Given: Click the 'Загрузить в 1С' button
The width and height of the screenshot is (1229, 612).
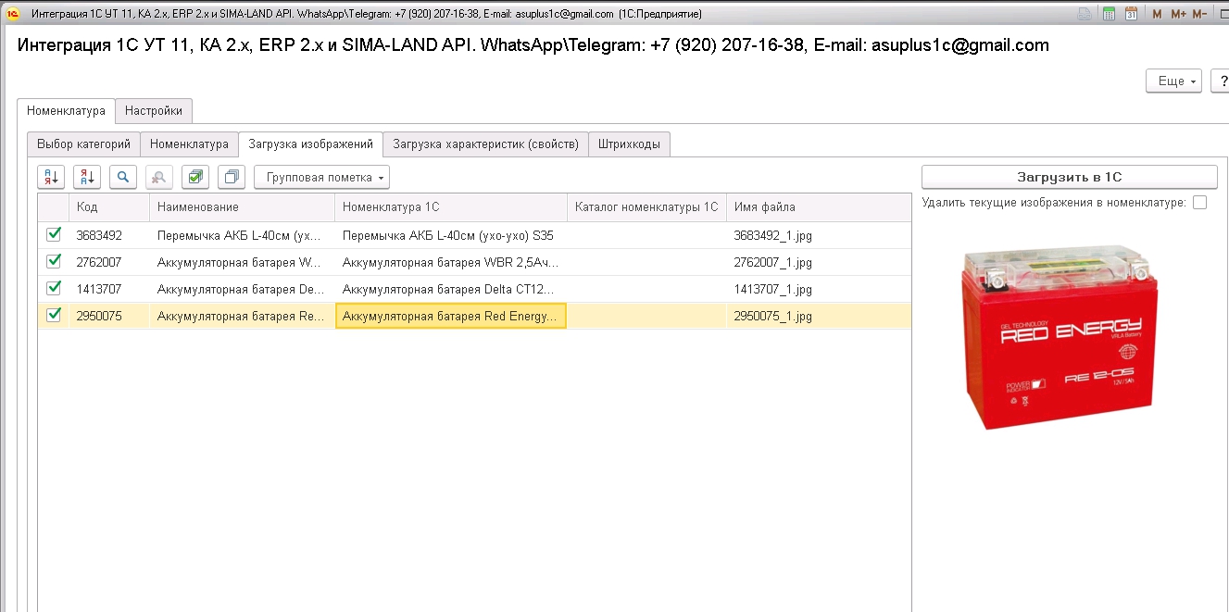Looking at the screenshot, I should pos(1069,177).
